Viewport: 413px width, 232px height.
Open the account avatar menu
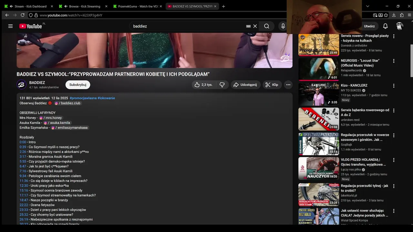[399, 26]
